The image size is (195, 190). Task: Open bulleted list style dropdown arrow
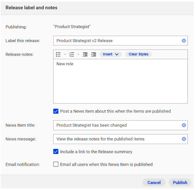pyautogui.click(x=65, y=55)
